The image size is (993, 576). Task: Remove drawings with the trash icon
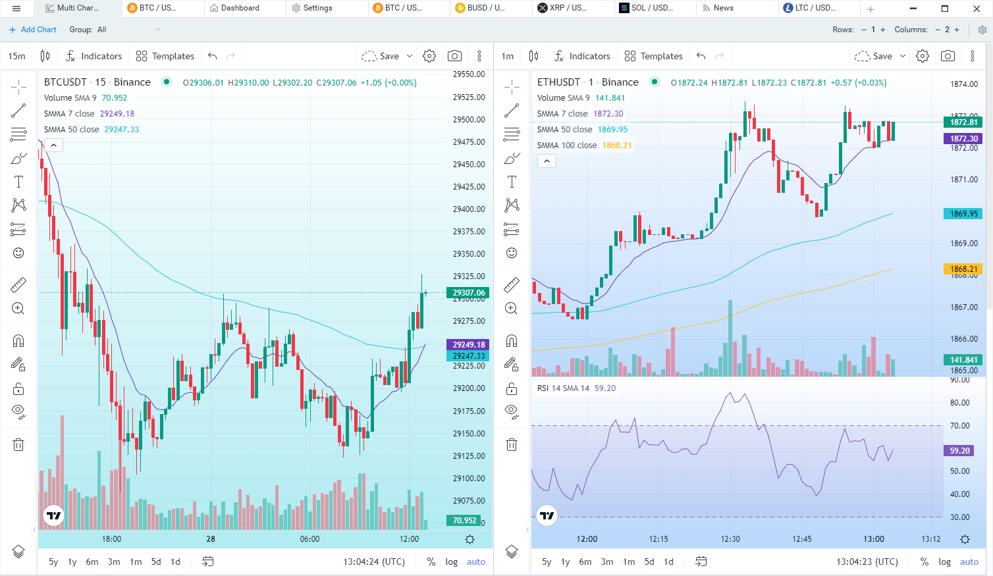(18, 444)
